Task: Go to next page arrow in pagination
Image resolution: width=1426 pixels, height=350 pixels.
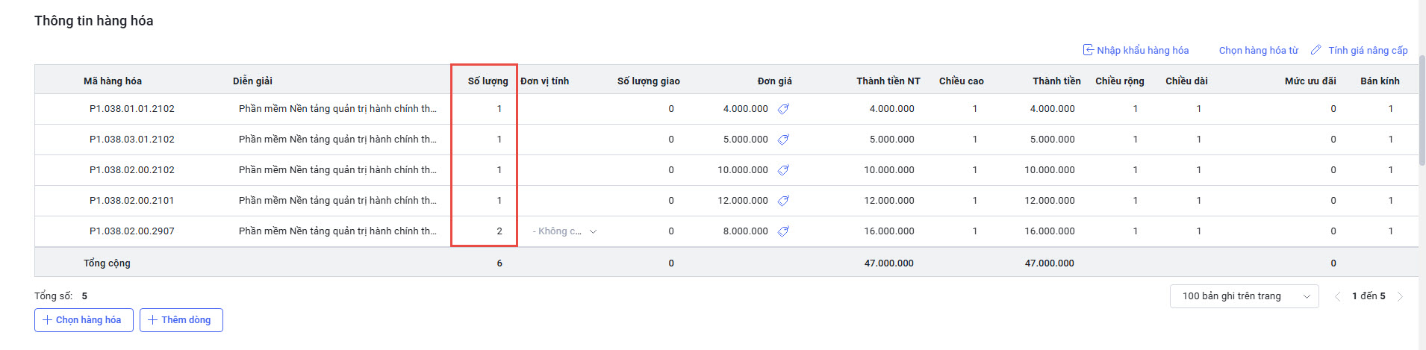Action: (1400, 296)
